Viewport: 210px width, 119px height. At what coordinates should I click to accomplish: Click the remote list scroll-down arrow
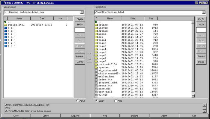point(193,96)
